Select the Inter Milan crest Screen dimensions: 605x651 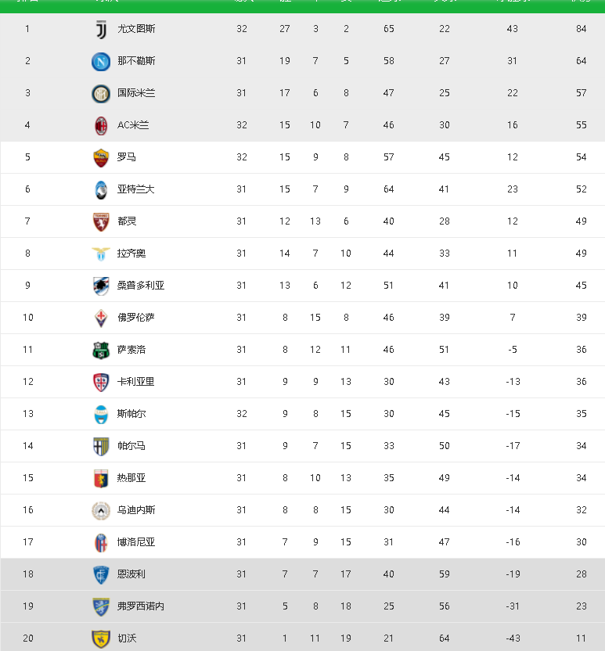[100, 93]
